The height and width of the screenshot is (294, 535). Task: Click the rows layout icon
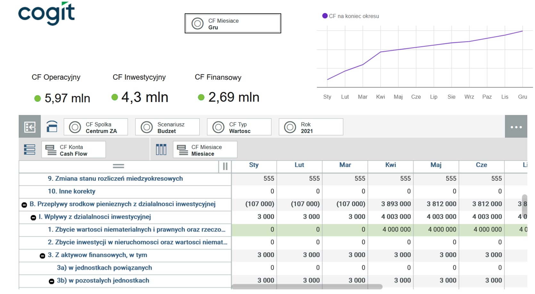pos(29,149)
